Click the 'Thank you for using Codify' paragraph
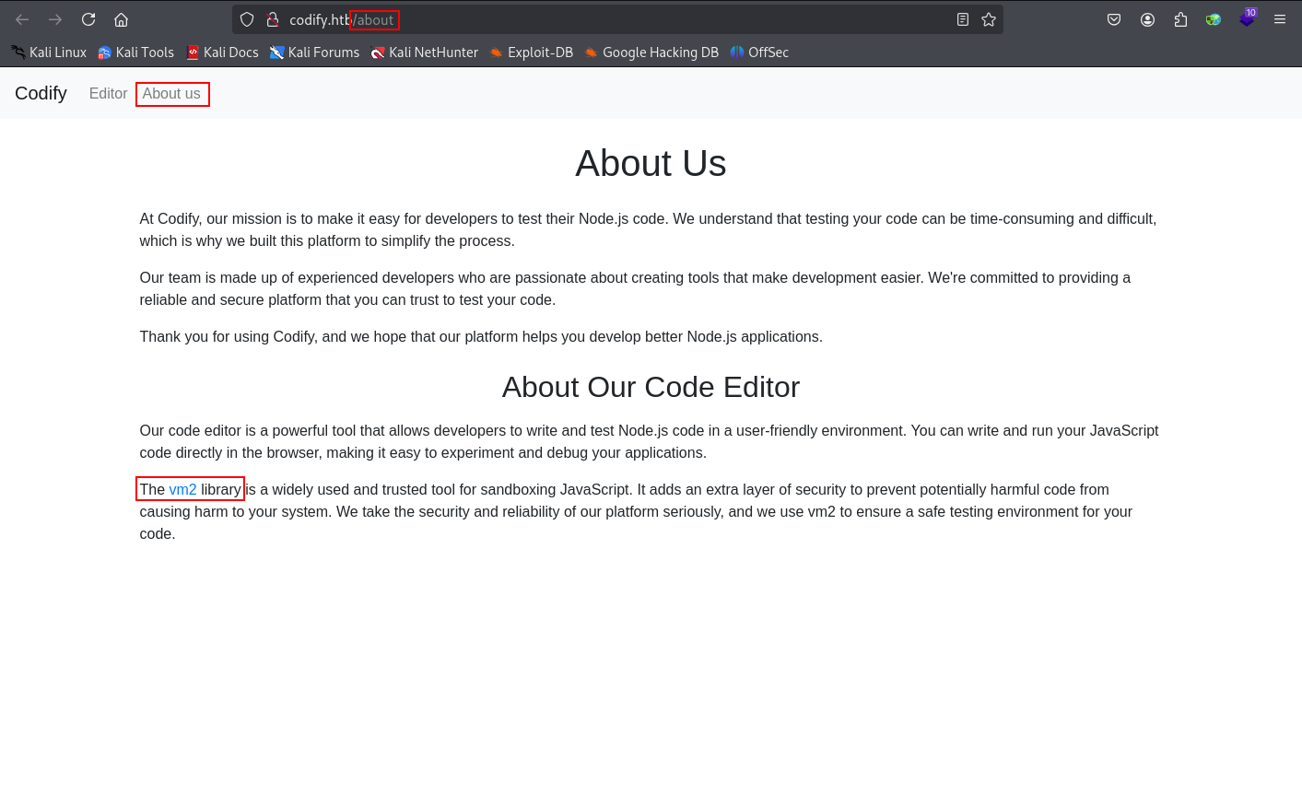Viewport: 1302px width, 794px height. point(481,336)
